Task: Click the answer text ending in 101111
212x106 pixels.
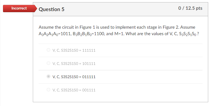Action: click(74, 64)
